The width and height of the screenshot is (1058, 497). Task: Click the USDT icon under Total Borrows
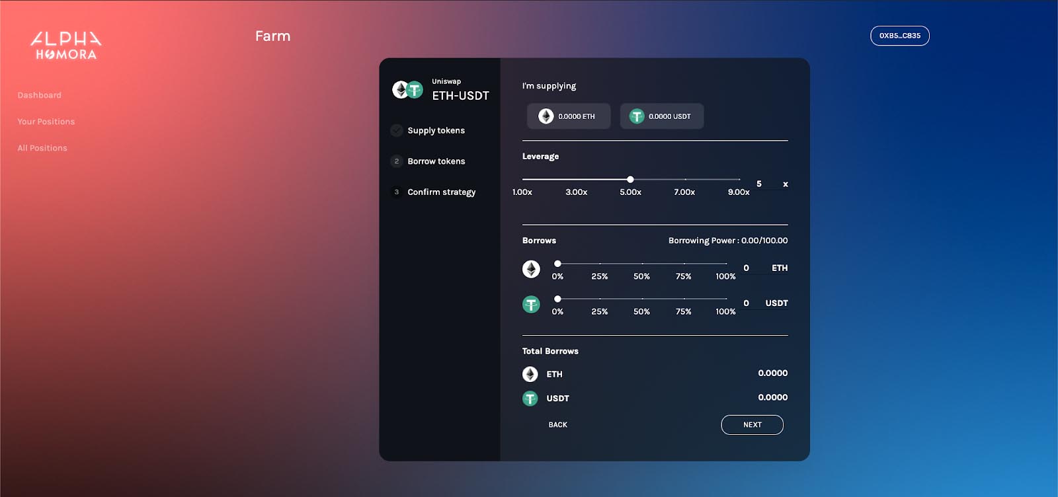click(530, 399)
